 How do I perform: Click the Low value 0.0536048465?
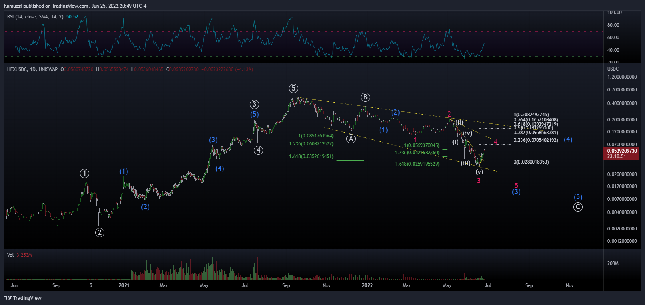tap(149, 69)
